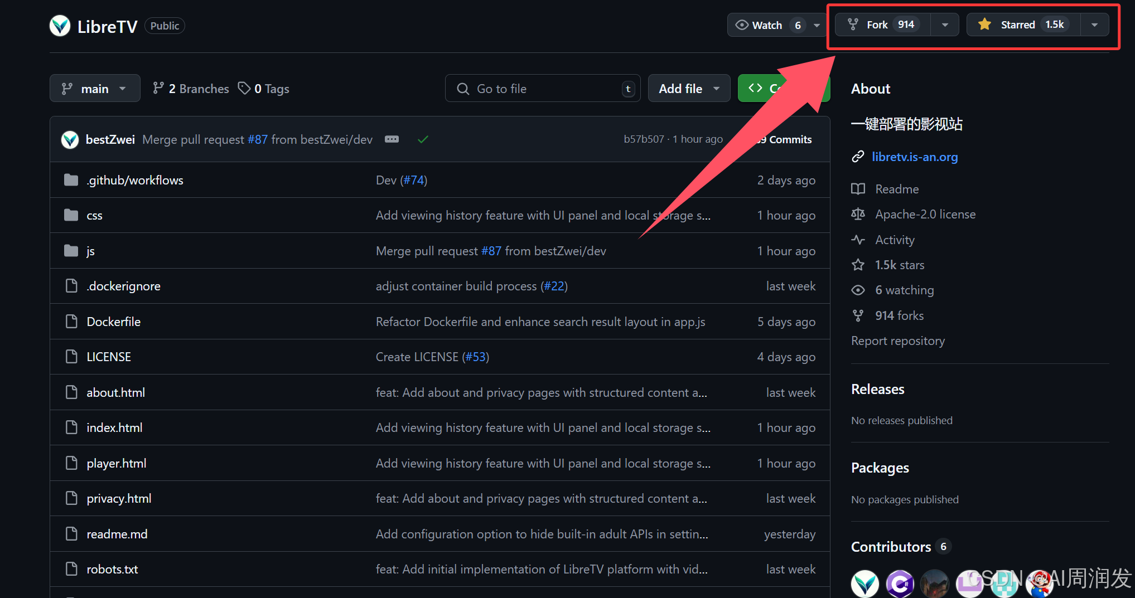
Task: Open the first contributor avatar
Action: click(x=864, y=584)
